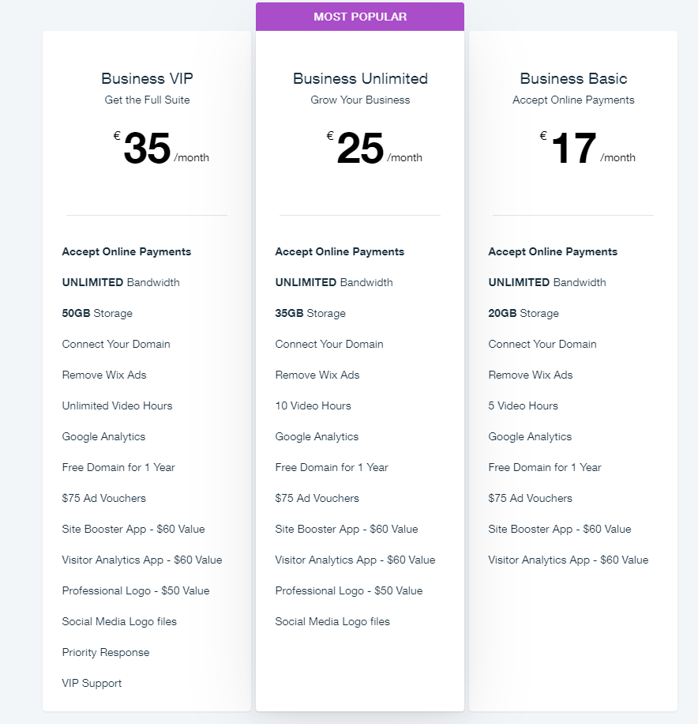Click the €25 per month price

(374, 149)
